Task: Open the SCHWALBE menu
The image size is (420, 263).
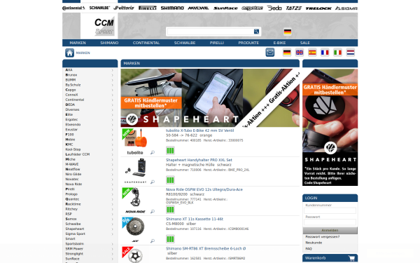Action: [185, 43]
